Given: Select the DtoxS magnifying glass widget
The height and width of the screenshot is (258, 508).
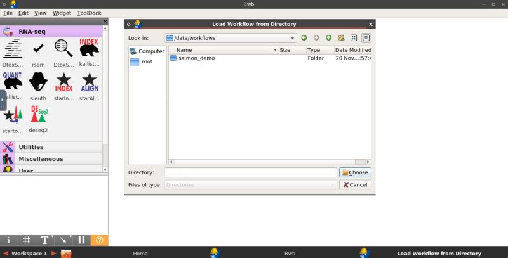Looking at the screenshot, I should pyautogui.click(x=63, y=48).
